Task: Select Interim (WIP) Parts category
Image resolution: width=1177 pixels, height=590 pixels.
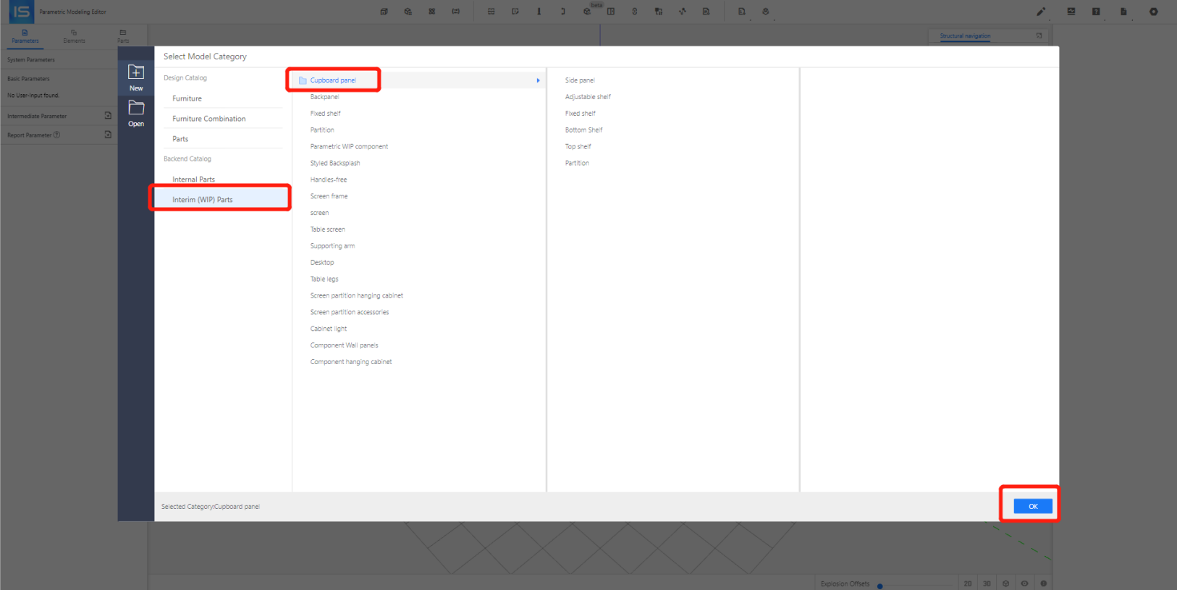Action: [203, 200]
